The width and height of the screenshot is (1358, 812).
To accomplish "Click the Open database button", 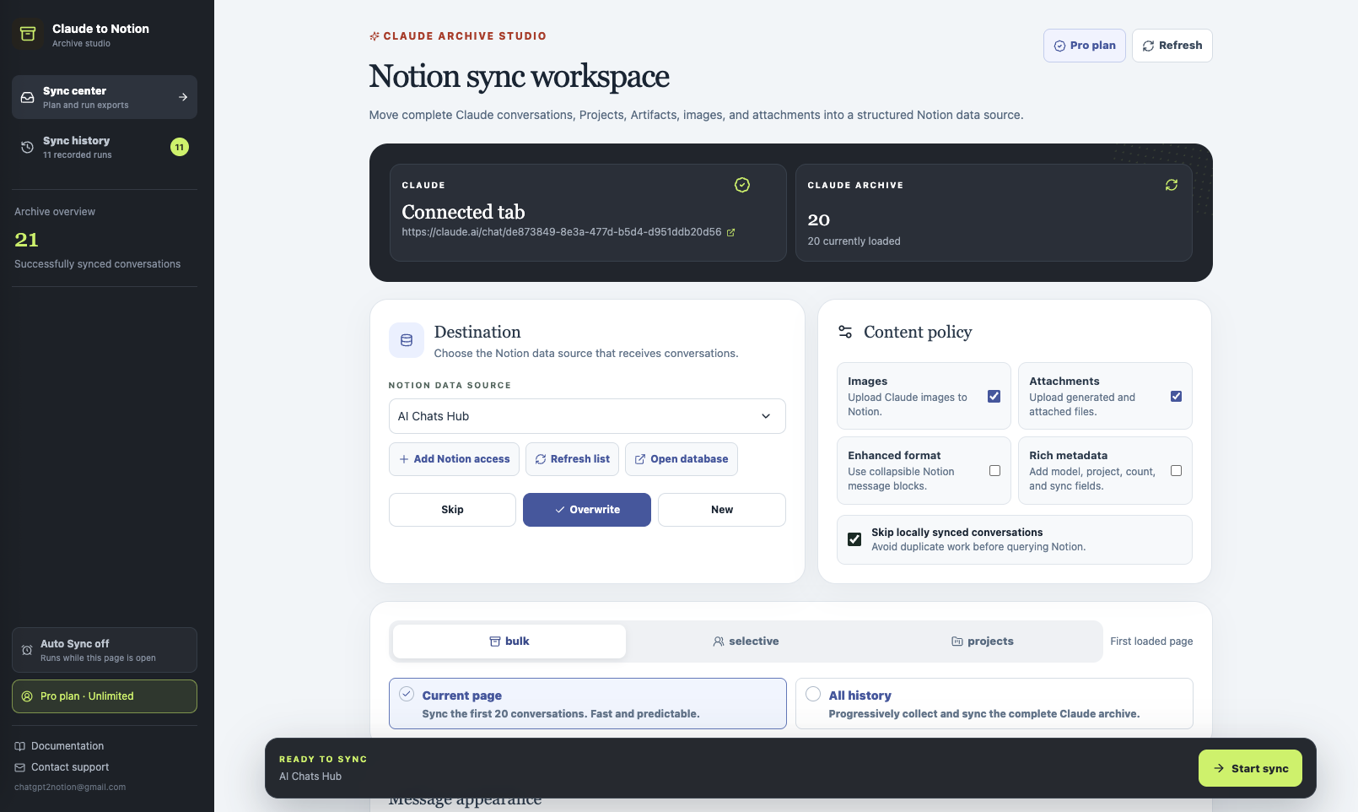I will coord(682,459).
